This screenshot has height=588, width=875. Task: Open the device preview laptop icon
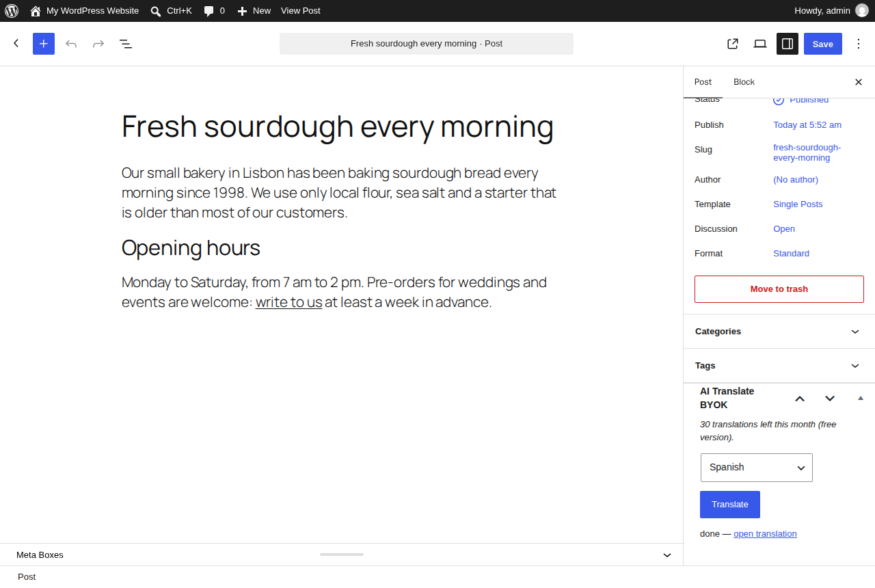pos(760,44)
